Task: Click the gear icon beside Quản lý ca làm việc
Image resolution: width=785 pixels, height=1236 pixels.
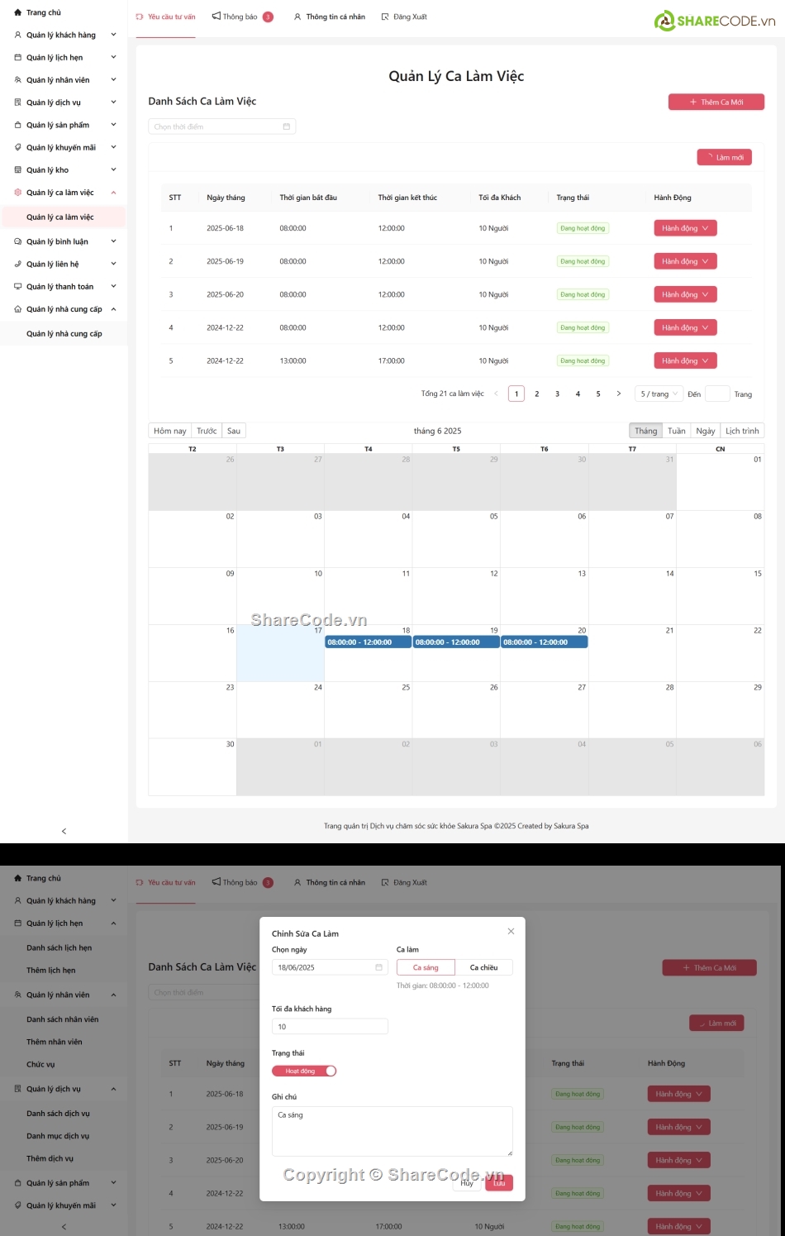Action: (x=18, y=193)
